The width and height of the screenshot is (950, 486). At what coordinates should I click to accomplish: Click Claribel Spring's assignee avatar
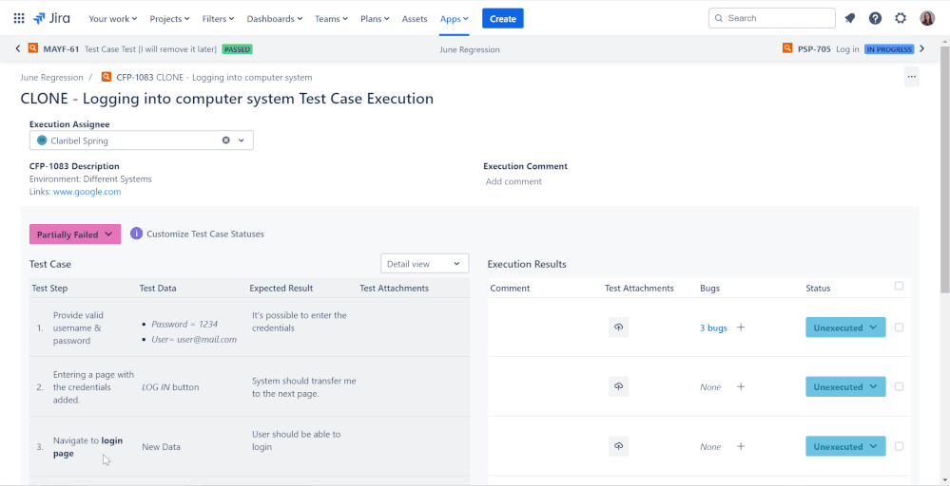[x=42, y=140]
